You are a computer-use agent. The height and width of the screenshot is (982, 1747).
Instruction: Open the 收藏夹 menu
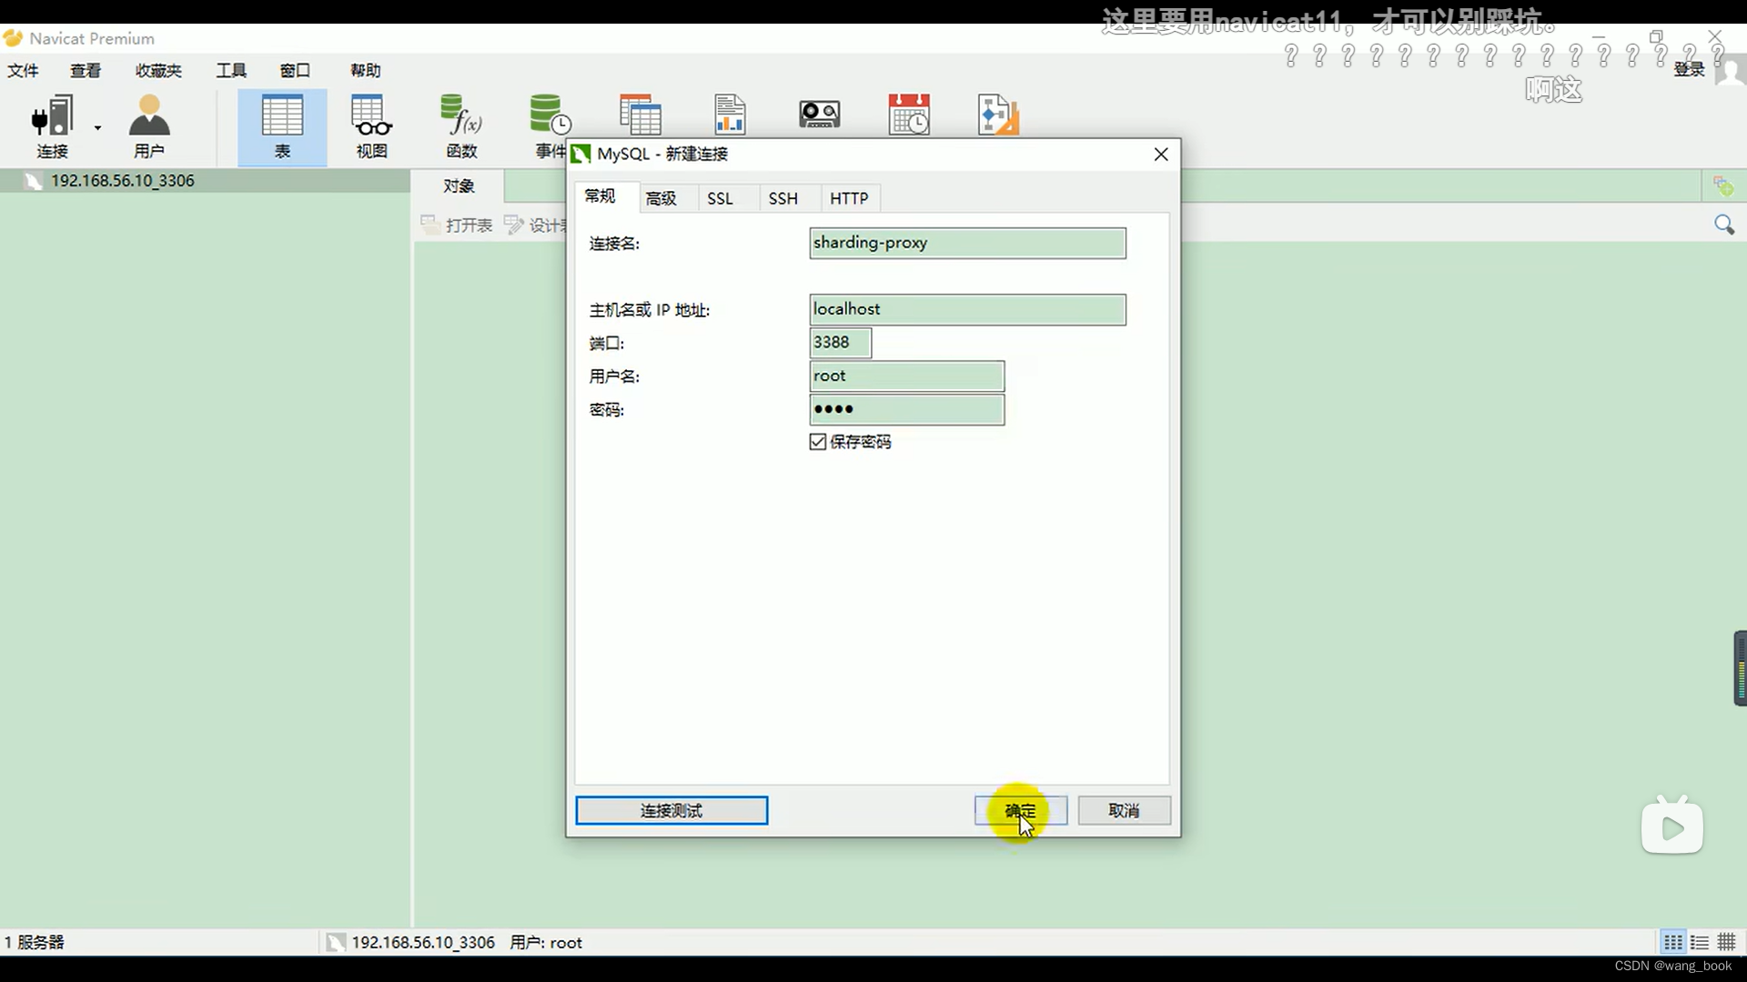coord(158,71)
